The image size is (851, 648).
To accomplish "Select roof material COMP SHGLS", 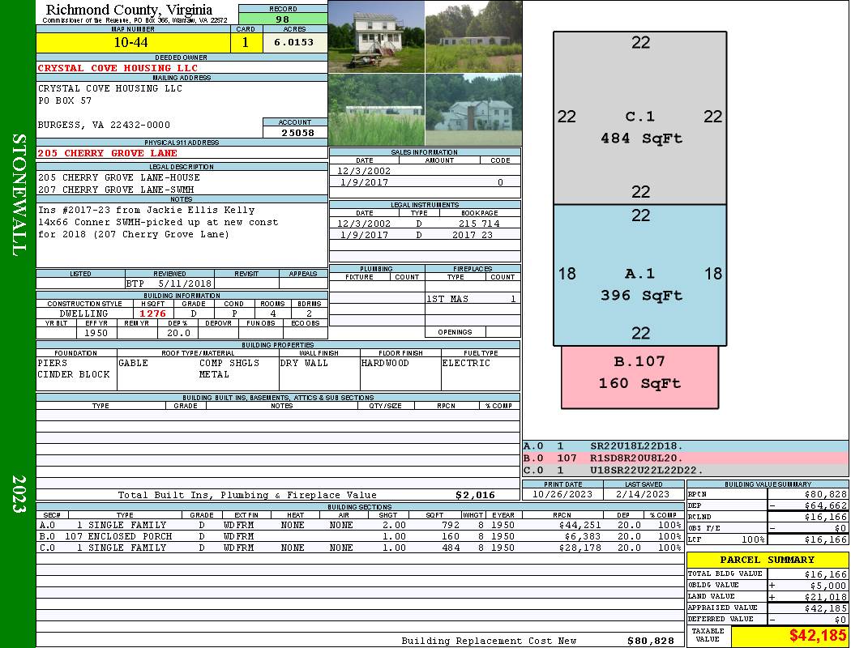I will coord(229,363).
